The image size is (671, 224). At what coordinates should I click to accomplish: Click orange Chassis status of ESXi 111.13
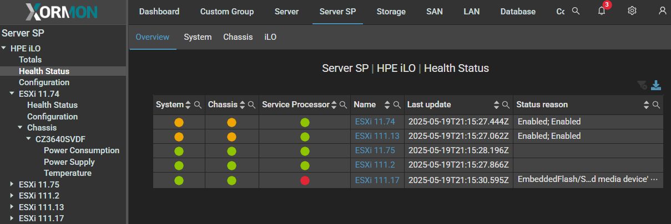[x=231, y=137]
